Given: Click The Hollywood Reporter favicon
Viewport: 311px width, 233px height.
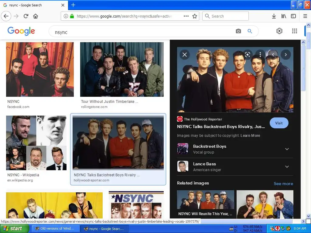Looking at the screenshot, I should pyautogui.click(x=180, y=119).
